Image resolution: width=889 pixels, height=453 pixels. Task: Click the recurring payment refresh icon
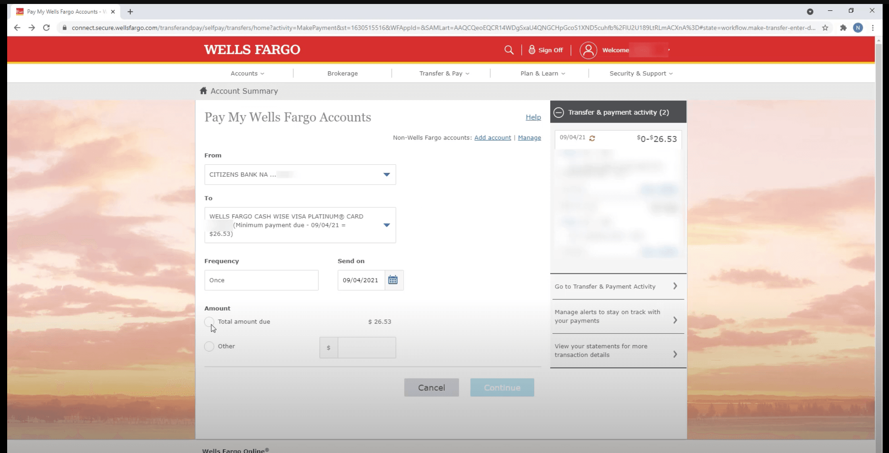point(592,138)
